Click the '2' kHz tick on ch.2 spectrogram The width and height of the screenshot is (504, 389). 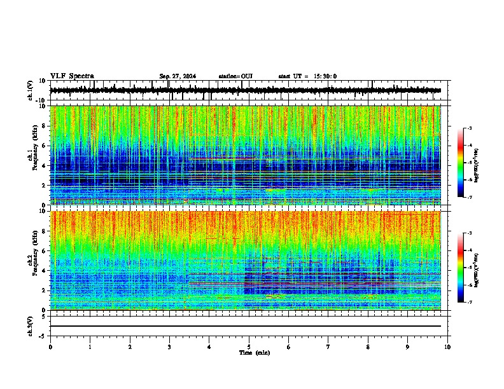(44, 290)
